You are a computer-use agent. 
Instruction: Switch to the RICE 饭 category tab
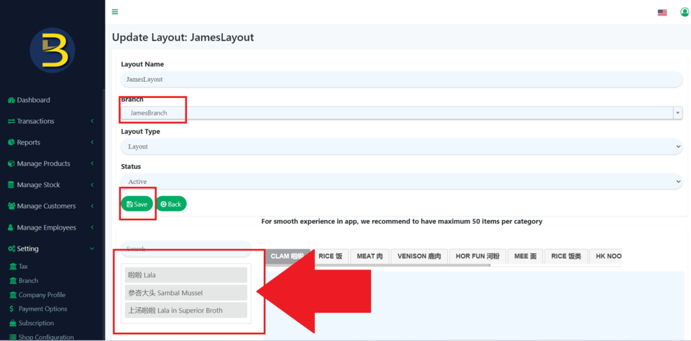click(330, 257)
